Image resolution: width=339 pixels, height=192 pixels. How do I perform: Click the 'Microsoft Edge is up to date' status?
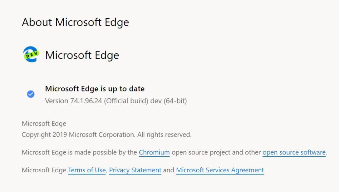pyautogui.click(x=95, y=89)
